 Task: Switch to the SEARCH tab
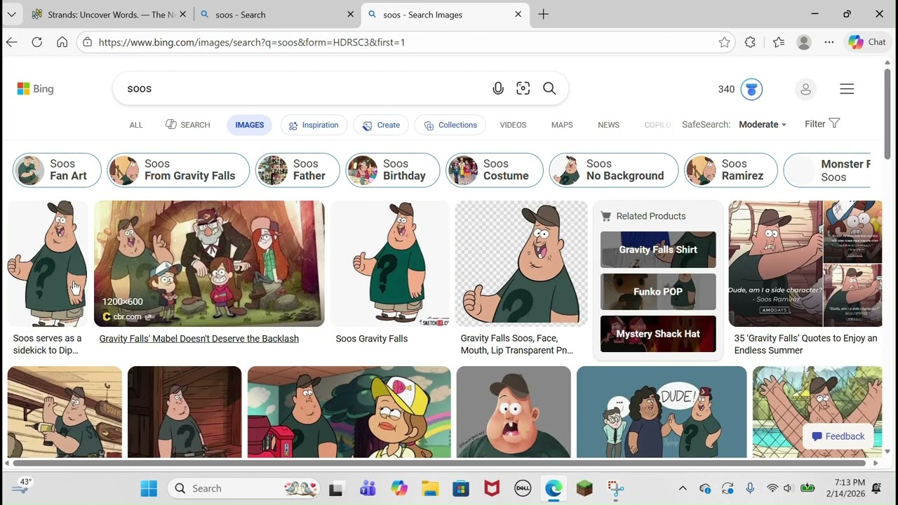point(188,125)
